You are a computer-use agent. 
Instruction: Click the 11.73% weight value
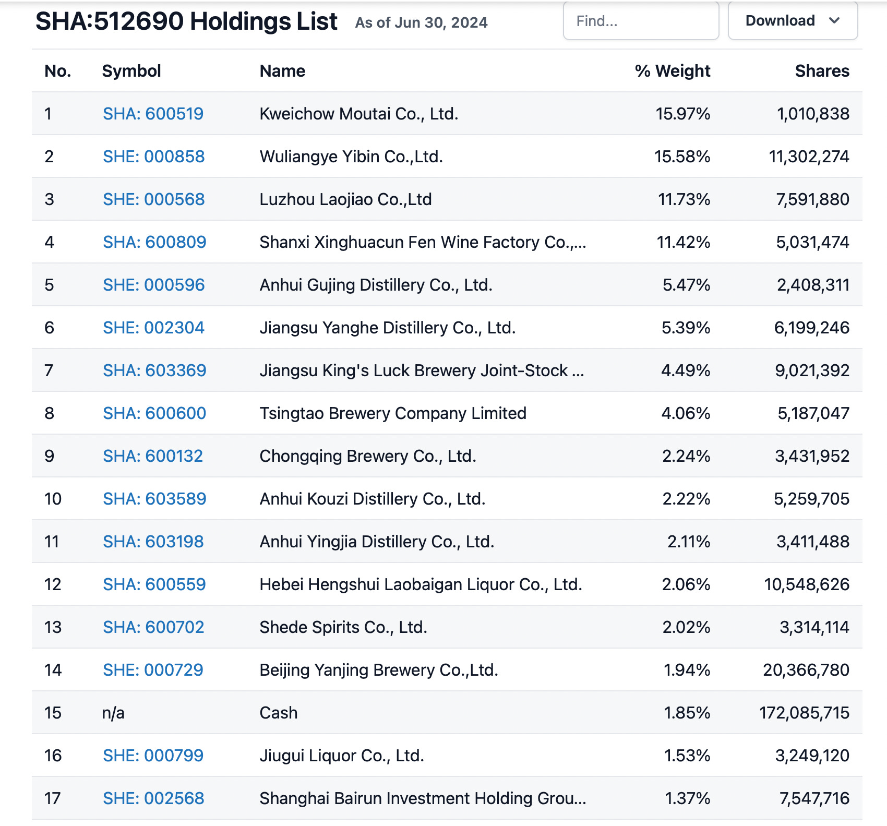click(x=684, y=199)
